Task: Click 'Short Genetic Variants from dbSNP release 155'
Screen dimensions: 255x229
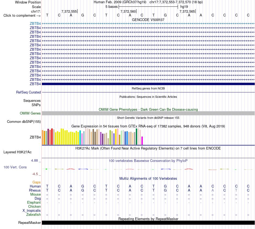Action: (148, 118)
